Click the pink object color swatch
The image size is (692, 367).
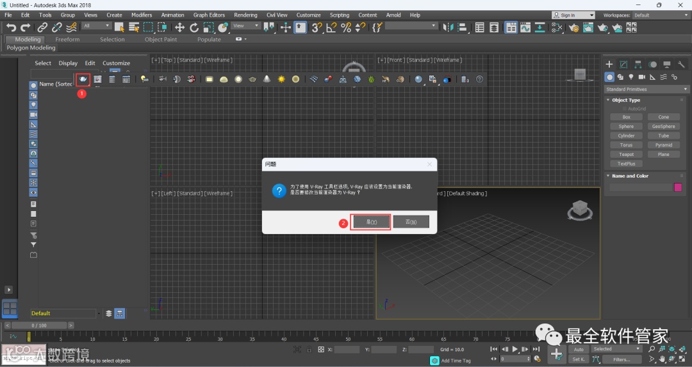tap(678, 187)
